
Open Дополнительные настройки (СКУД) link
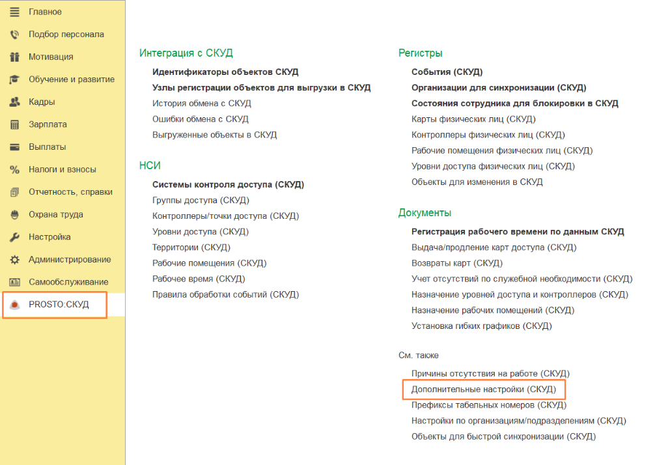(x=483, y=389)
